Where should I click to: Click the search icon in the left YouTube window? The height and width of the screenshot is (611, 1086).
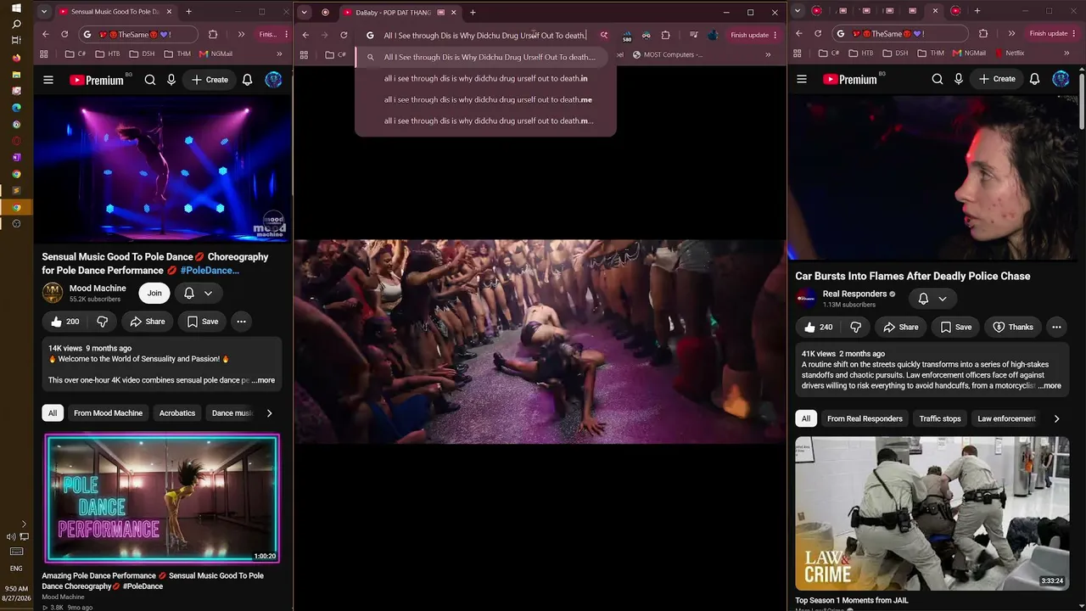150,80
